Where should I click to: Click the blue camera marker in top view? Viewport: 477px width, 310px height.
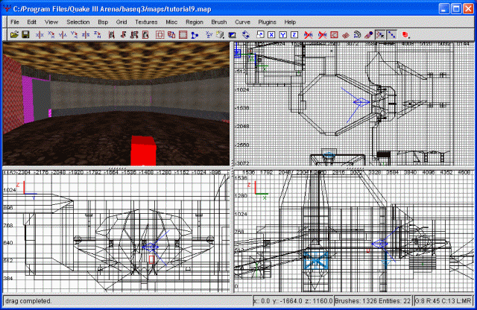coord(361,102)
